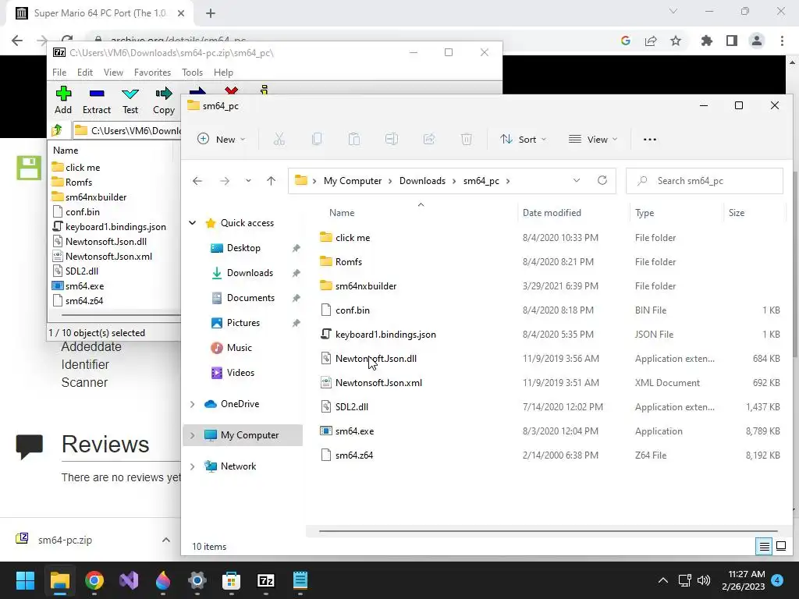Open Chrome extensions puzzle icon
This screenshot has width=799, height=599.
pyautogui.click(x=707, y=41)
